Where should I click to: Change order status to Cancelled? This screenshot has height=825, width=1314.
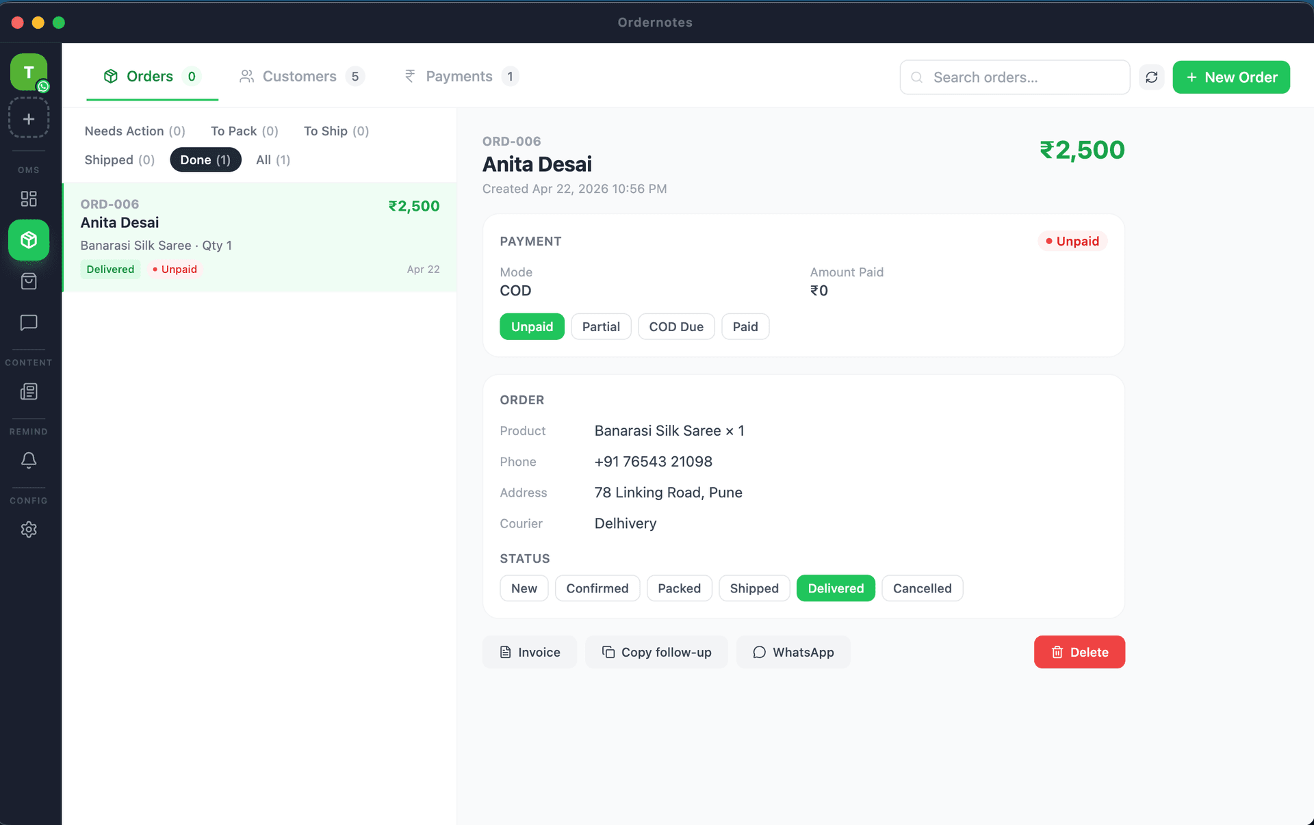pyautogui.click(x=921, y=588)
